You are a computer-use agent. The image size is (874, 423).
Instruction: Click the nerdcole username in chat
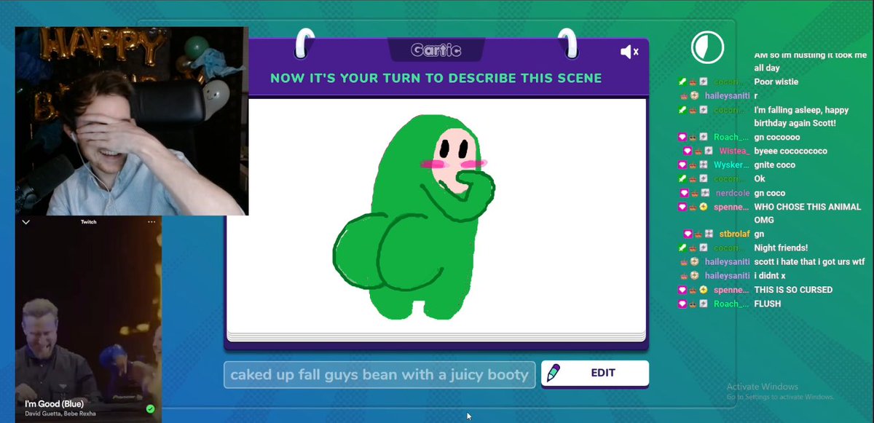731,193
